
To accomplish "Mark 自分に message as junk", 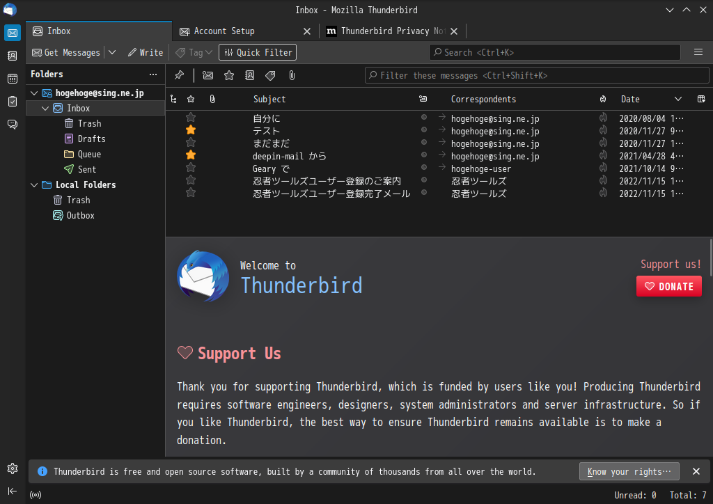I will pyautogui.click(x=603, y=118).
